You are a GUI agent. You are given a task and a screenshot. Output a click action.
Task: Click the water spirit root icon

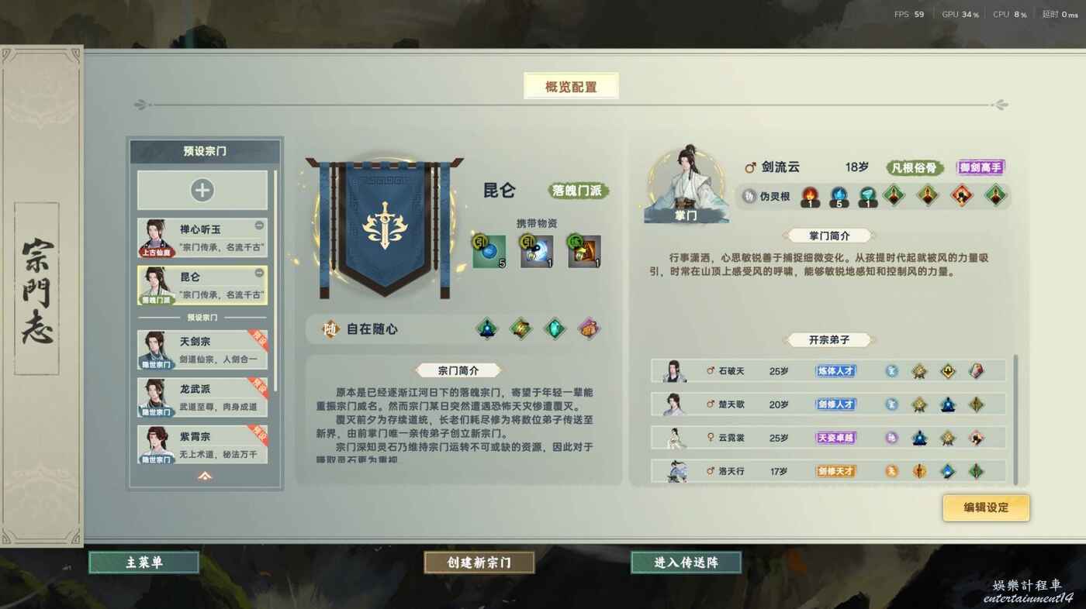tap(839, 196)
